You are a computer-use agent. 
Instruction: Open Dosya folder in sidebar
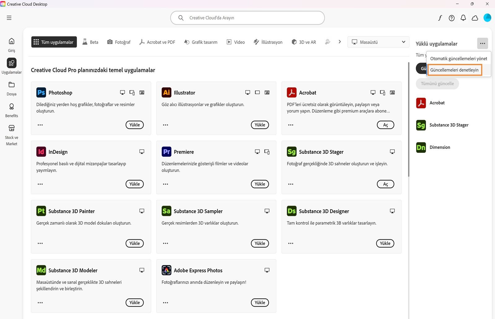pyautogui.click(x=11, y=88)
